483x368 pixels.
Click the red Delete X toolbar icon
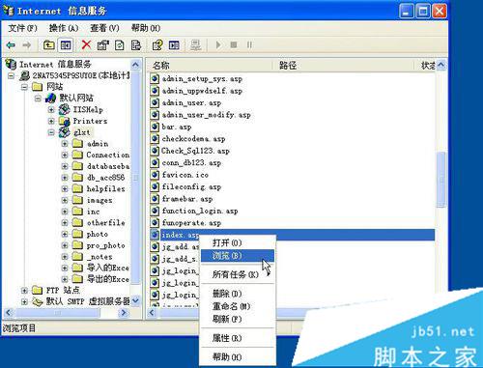pos(86,45)
